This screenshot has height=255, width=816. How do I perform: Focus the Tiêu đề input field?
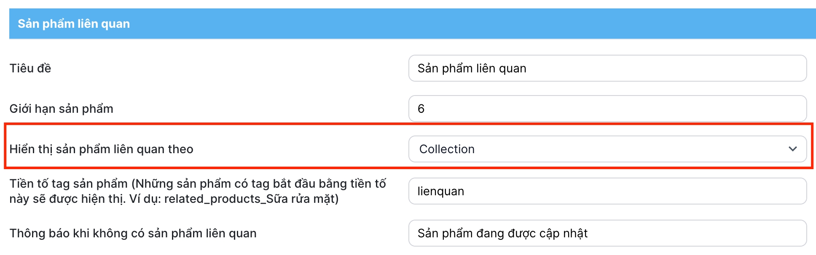tap(607, 68)
